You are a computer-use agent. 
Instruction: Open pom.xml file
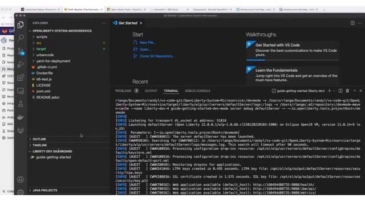[43, 91]
